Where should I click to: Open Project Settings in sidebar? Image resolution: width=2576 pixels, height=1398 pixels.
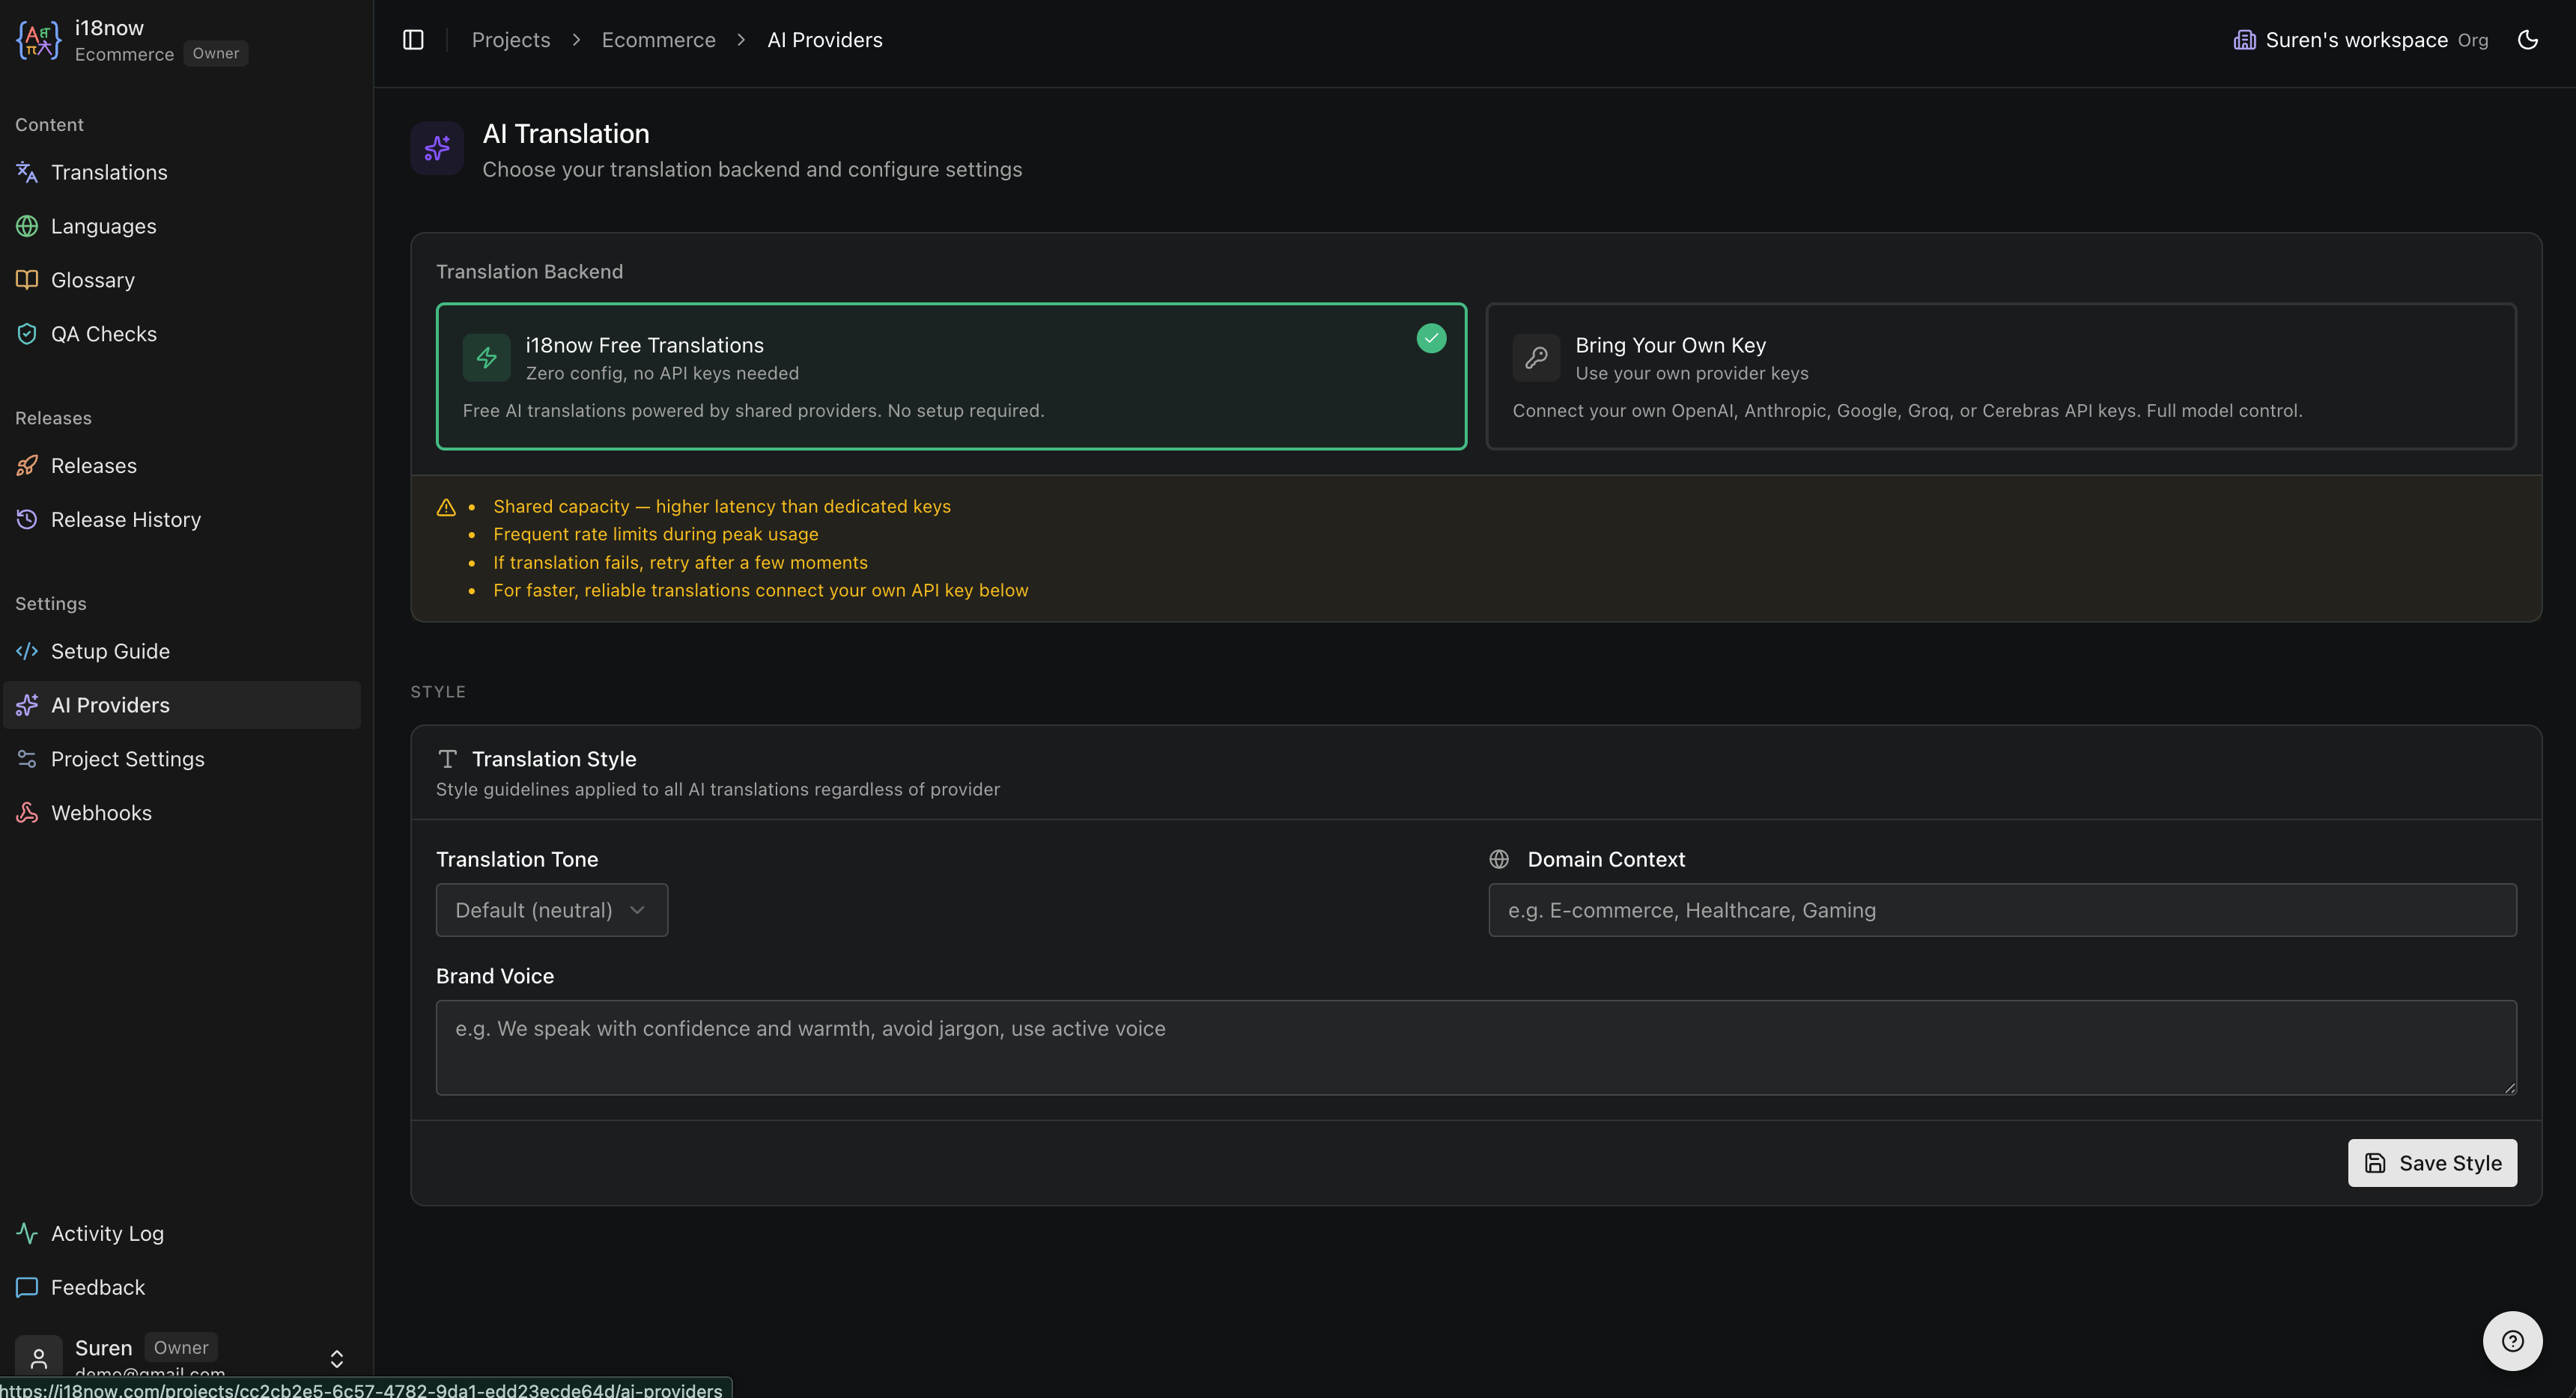pyautogui.click(x=127, y=758)
